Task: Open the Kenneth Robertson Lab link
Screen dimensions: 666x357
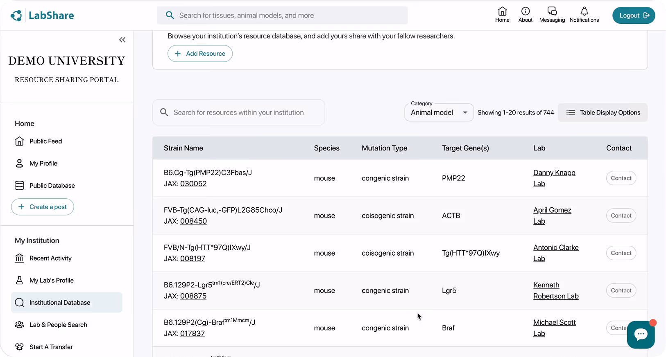Action: click(556, 291)
